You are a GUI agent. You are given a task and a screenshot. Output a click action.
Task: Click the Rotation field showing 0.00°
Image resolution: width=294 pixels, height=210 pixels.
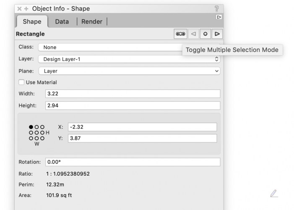click(x=133, y=162)
